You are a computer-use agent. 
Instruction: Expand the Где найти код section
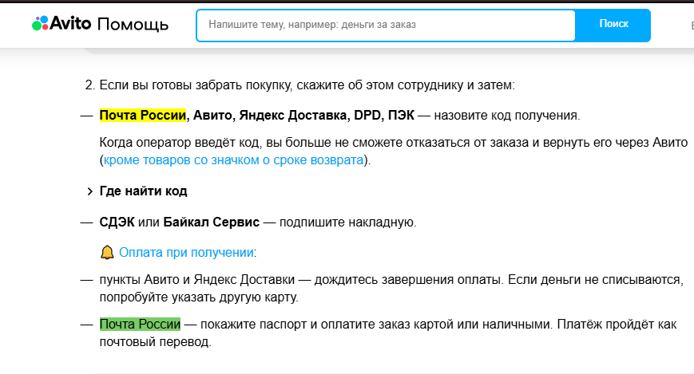137,191
